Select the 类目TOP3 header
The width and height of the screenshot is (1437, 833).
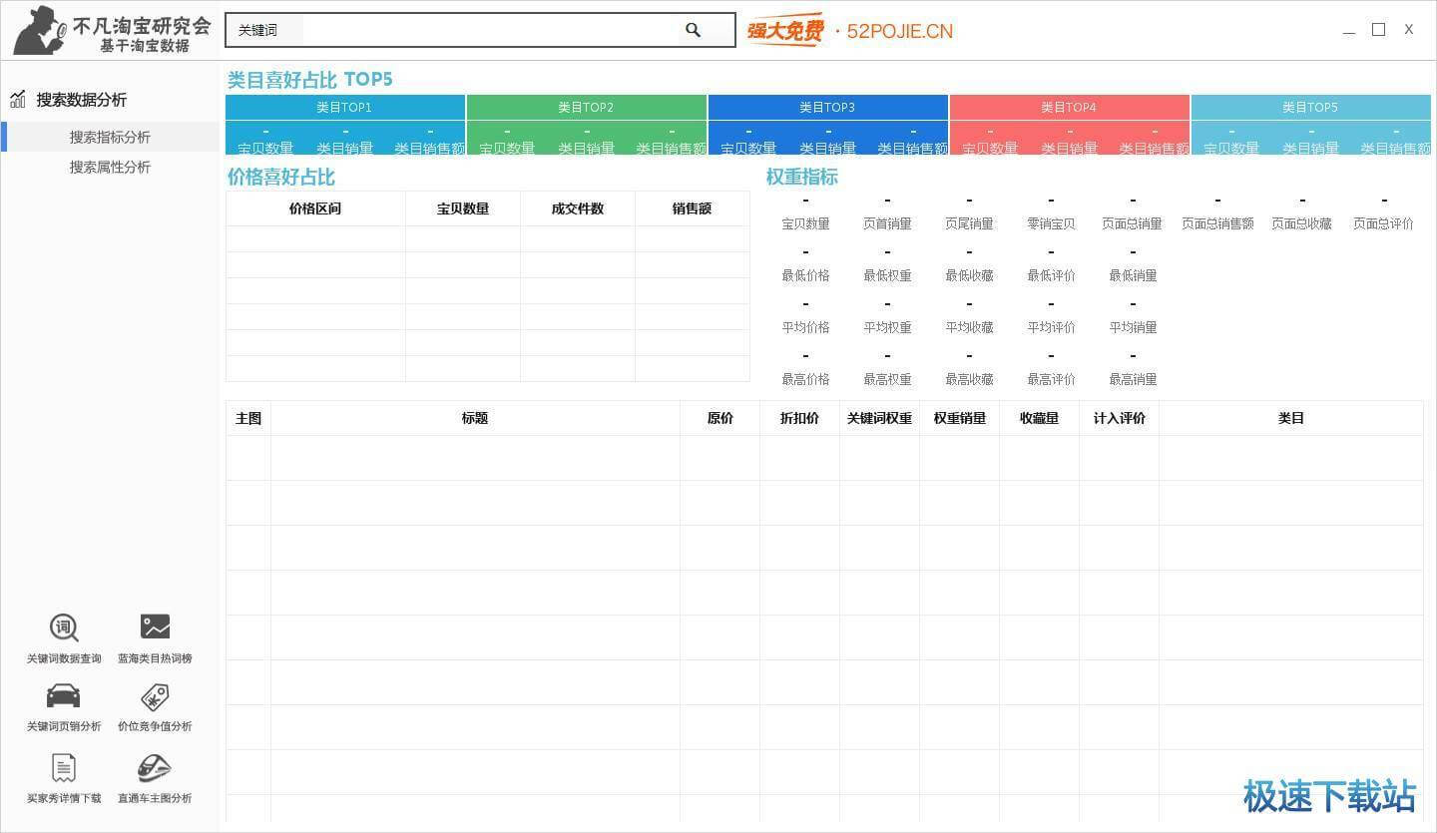(x=827, y=107)
